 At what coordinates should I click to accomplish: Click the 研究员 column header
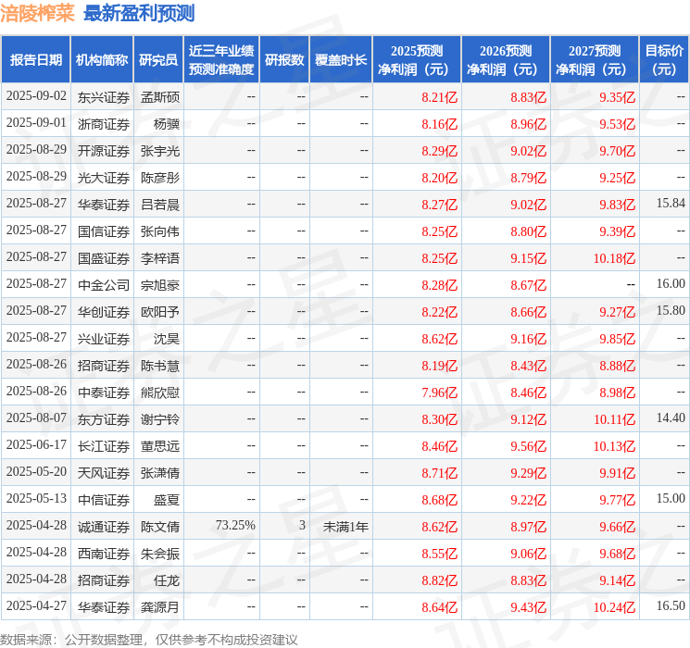tap(158, 60)
